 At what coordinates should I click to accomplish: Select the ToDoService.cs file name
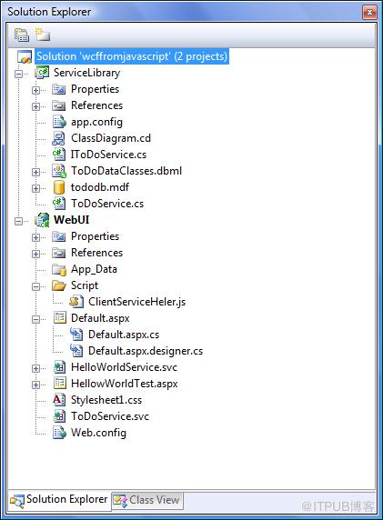point(107,204)
